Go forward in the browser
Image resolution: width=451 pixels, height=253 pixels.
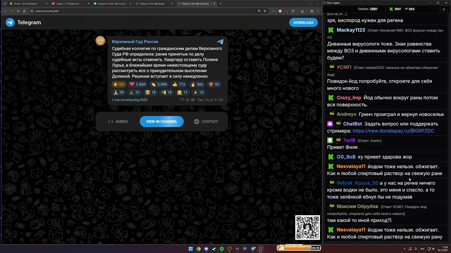point(11,11)
